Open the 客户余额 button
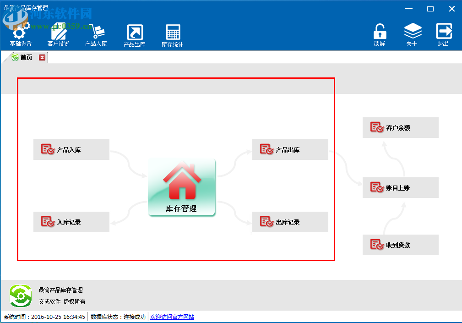 [x=401, y=128]
